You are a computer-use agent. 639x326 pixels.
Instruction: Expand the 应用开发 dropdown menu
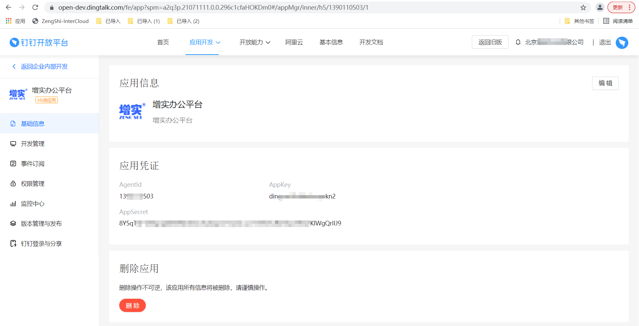tap(204, 42)
